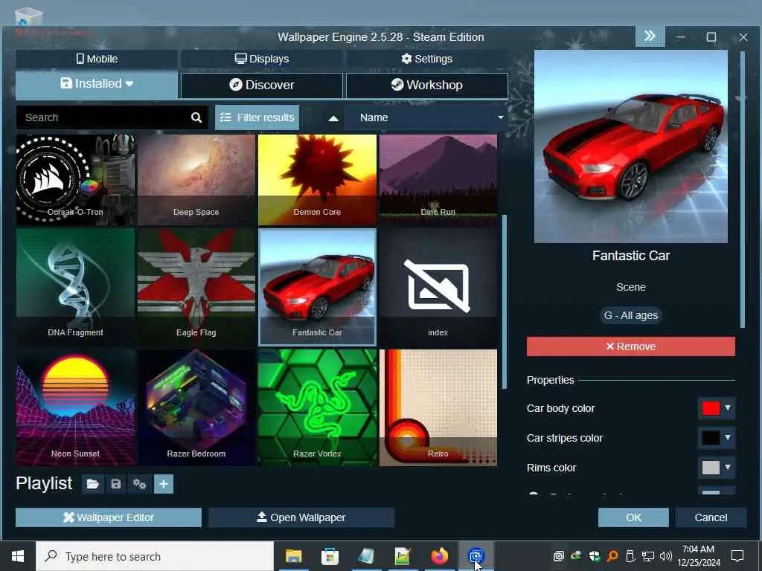Pick the grey Rims color swatch
762x571 pixels.
(711, 467)
